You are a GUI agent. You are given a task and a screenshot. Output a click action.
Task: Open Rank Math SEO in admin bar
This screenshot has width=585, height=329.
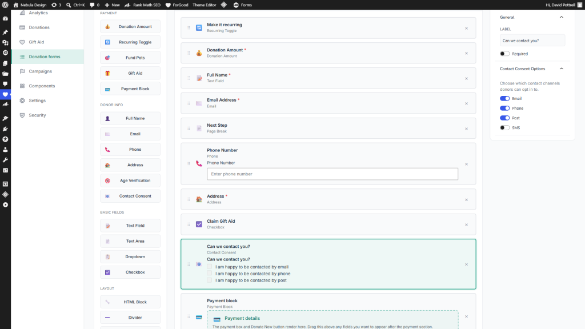tap(142, 5)
